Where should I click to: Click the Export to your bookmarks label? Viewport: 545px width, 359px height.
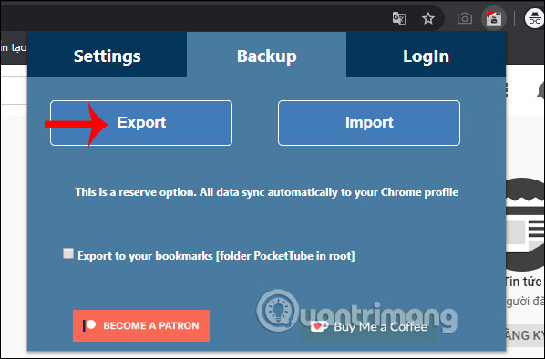tap(216, 256)
